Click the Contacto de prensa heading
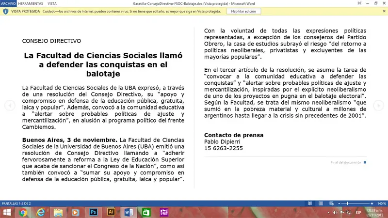The image size is (388, 218). 234,135
